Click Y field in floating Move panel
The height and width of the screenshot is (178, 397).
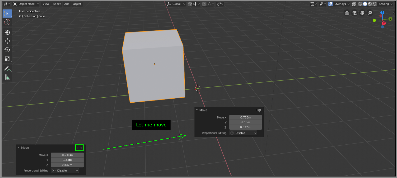pos(246,122)
